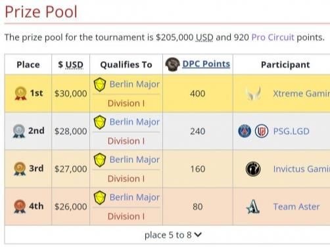The height and width of the screenshot is (247, 330).
Task: Open the Invictus Gaming team link
Action: 302,169
